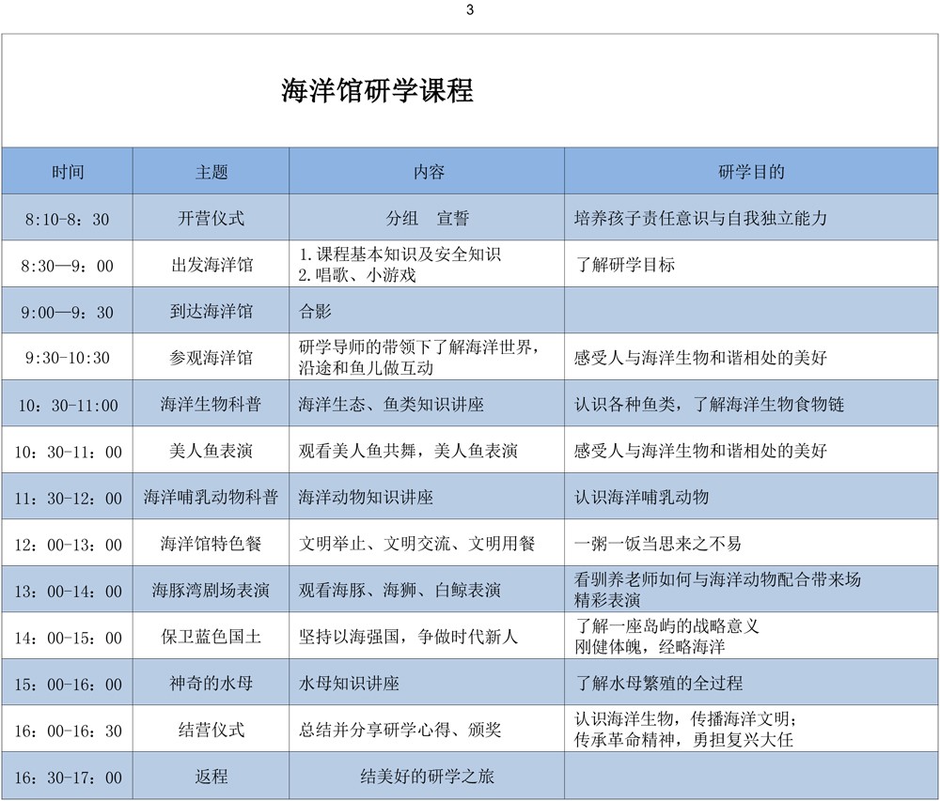The width and height of the screenshot is (940, 801).
Task: Select the 保卫蓝色国土 cell
Action: [211, 637]
